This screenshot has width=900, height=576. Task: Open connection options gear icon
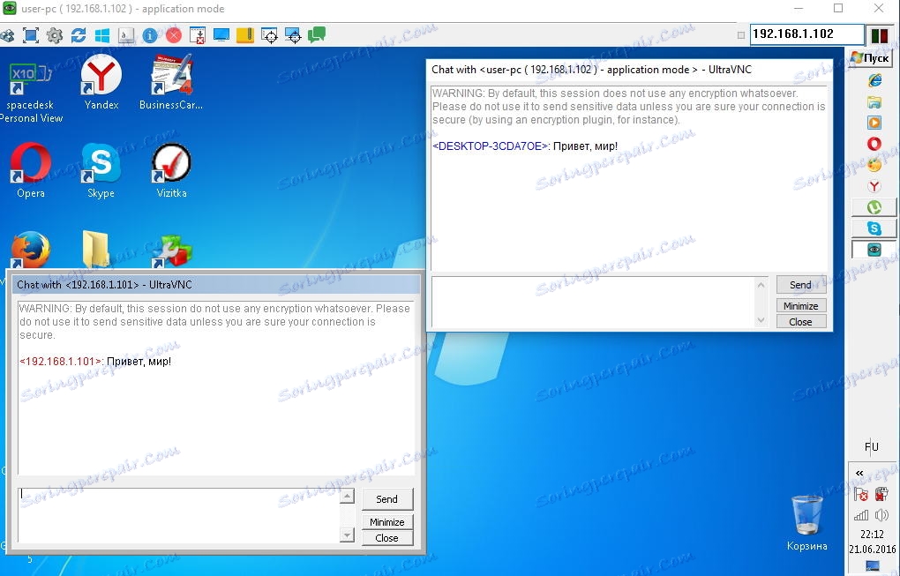click(55, 35)
